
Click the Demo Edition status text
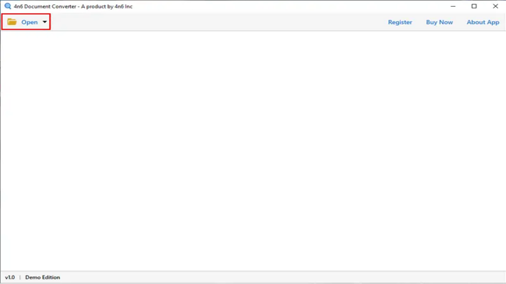point(43,277)
